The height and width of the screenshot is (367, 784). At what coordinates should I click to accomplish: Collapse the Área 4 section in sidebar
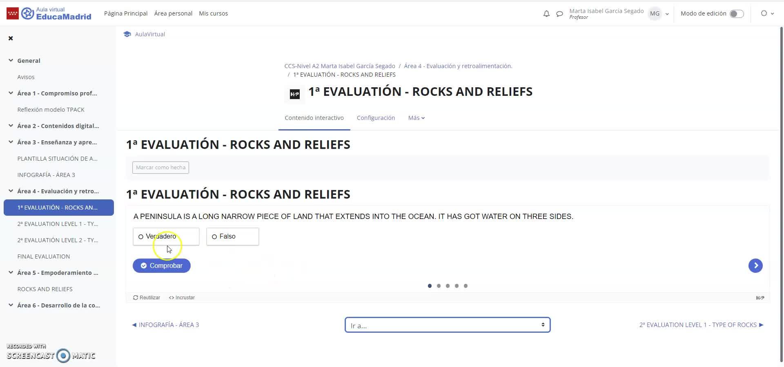(x=11, y=191)
